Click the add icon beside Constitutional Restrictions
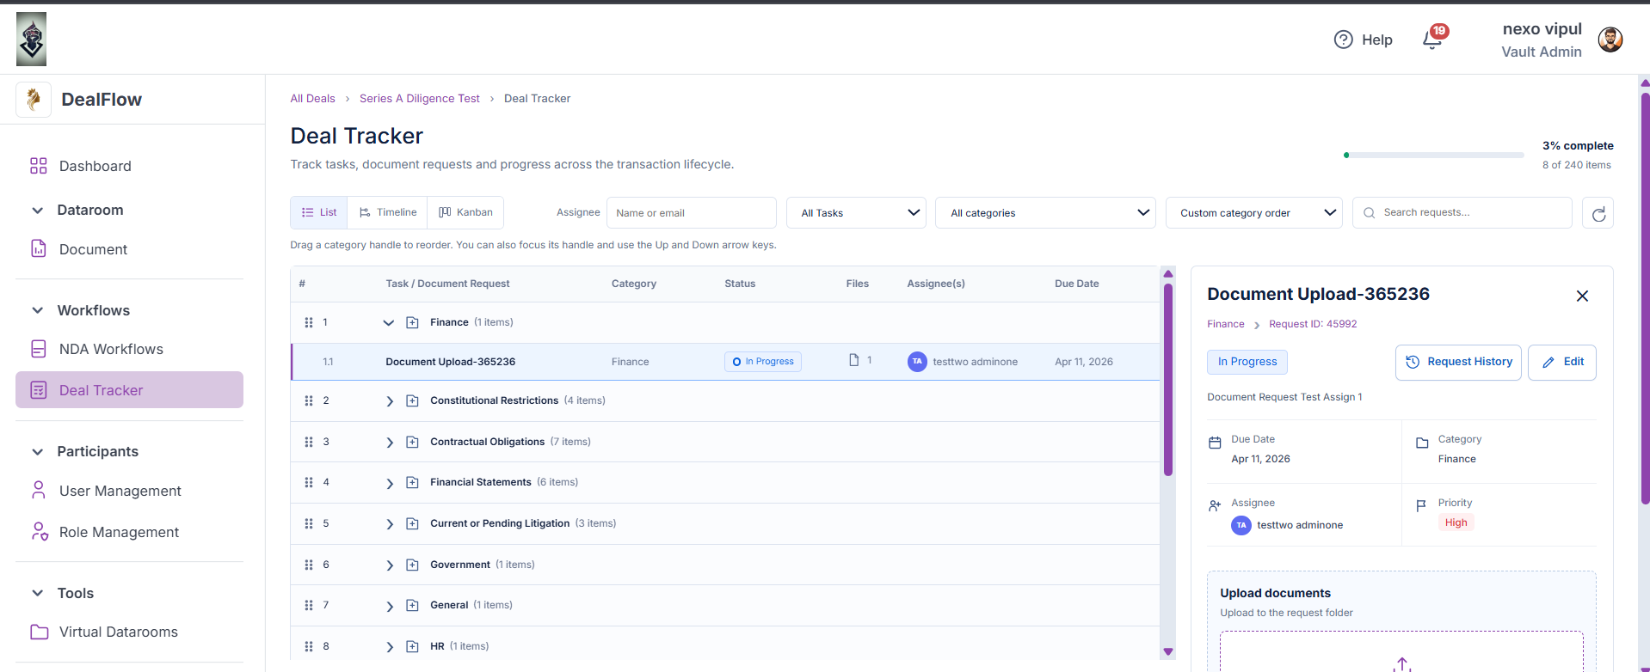Viewport: 1650px width, 672px height. [x=412, y=401]
